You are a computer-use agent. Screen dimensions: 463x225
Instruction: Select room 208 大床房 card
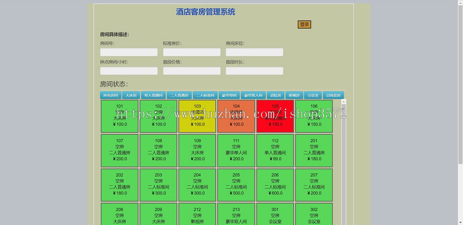[119, 214]
